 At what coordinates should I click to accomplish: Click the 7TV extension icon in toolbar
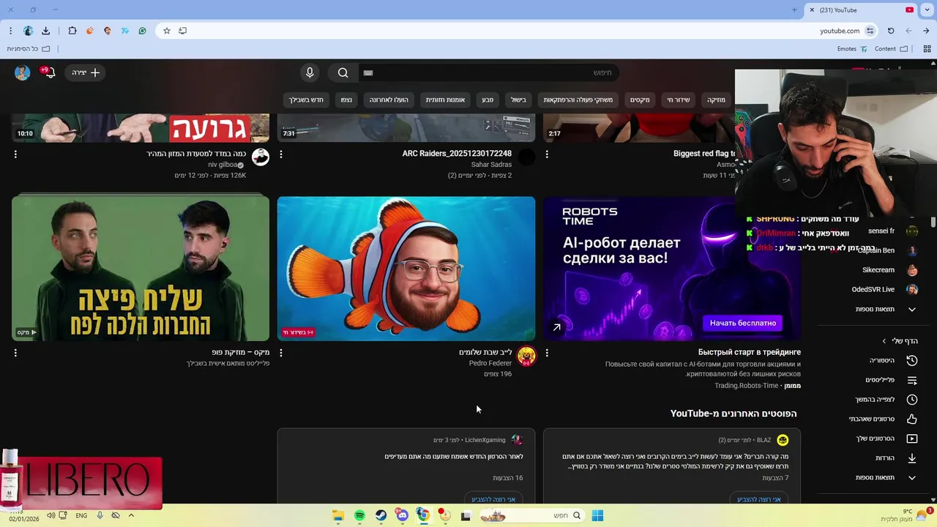pos(124,31)
